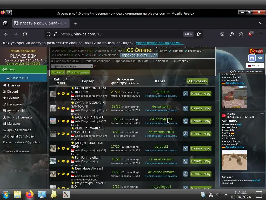Click scissors clipboard tray icon

[x=211, y=194]
